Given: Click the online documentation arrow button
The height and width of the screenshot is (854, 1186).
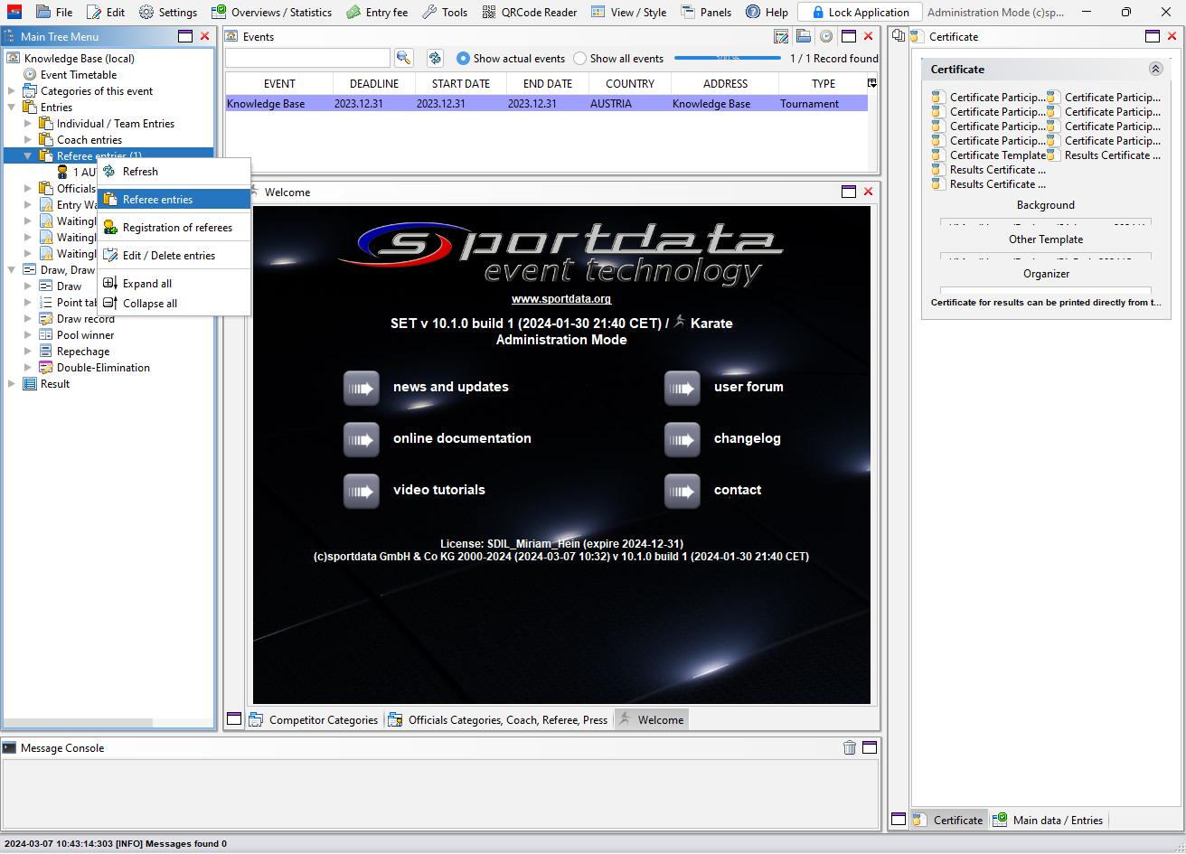Looking at the screenshot, I should [362, 440].
